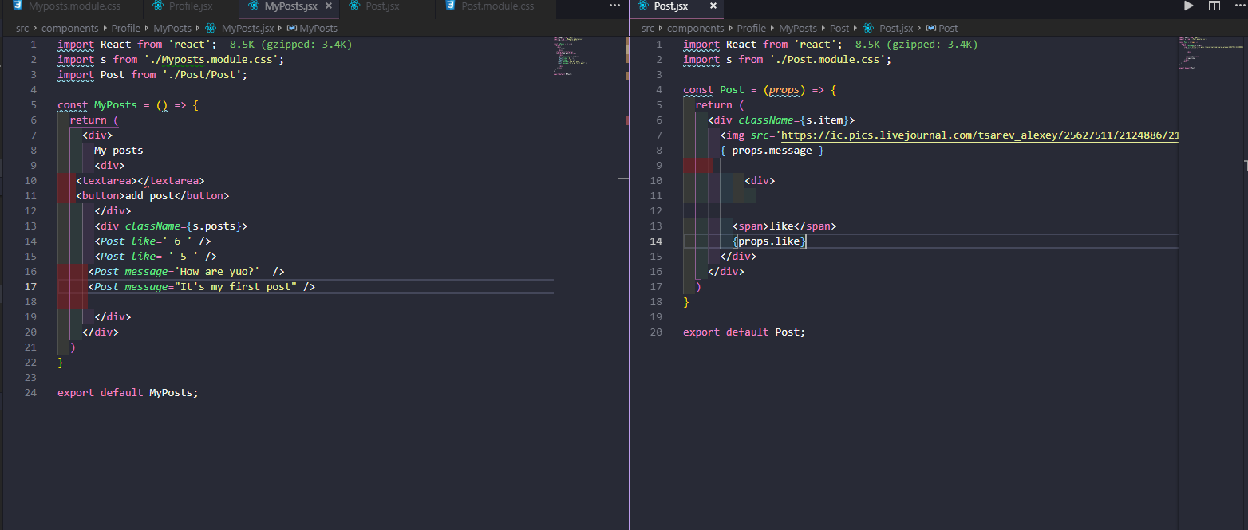Click the left editor minimap
This screenshot has width=1248, height=530.
click(x=572, y=56)
